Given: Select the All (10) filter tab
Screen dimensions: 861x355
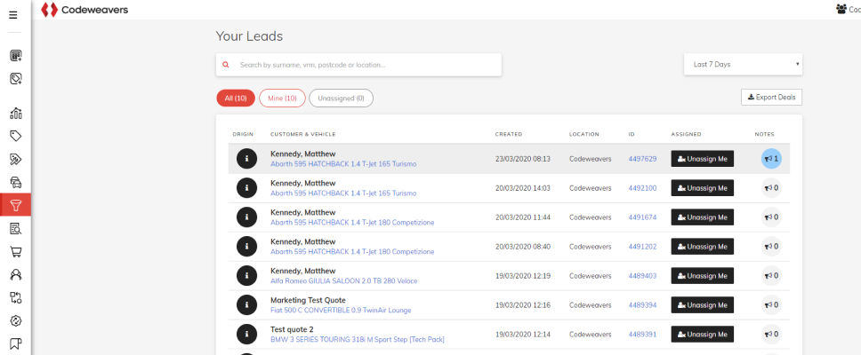Looking at the screenshot, I should (236, 98).
